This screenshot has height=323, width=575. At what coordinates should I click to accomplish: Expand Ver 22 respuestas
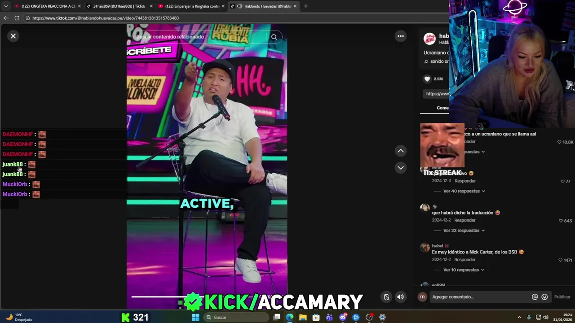pos(464,231)
